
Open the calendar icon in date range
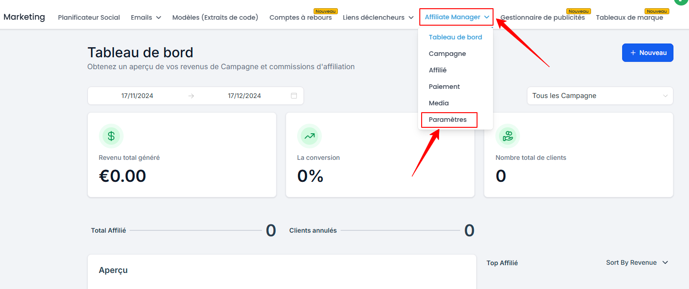(294, 96)
